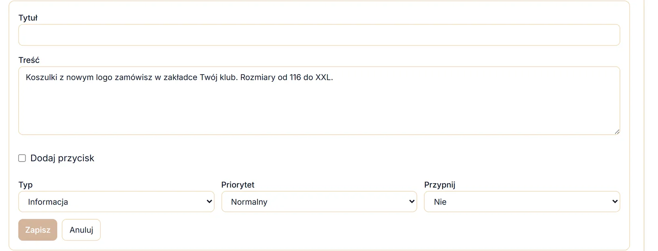The image size is (658, 251).
Task: Click the Treść field label
Action: [x=29, y=60]
